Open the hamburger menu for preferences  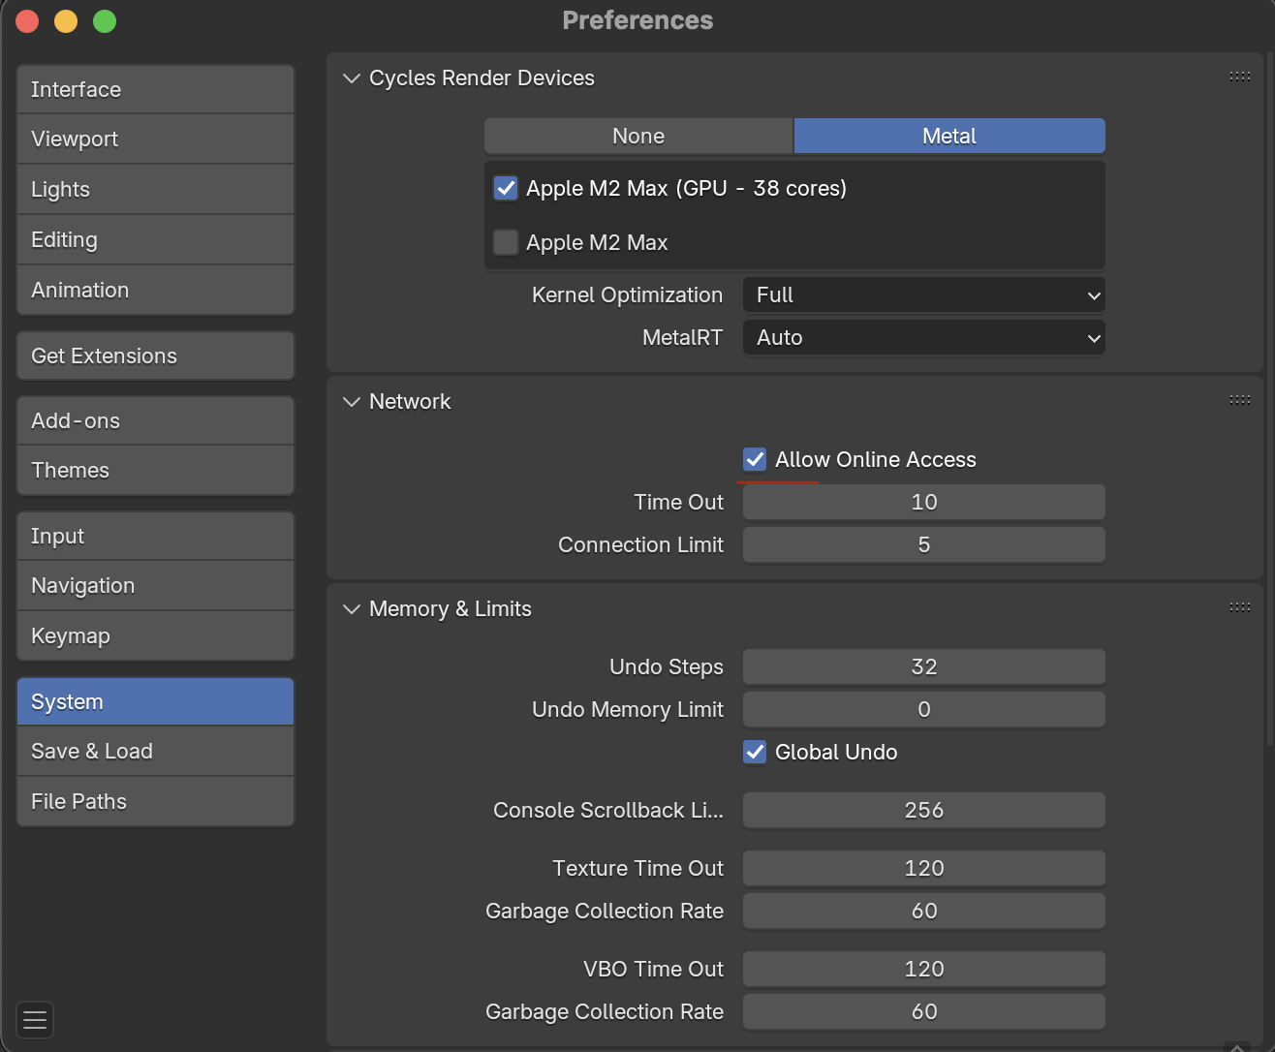coord(35,1019)
